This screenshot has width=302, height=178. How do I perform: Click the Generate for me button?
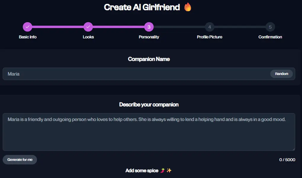coord(20,160)
